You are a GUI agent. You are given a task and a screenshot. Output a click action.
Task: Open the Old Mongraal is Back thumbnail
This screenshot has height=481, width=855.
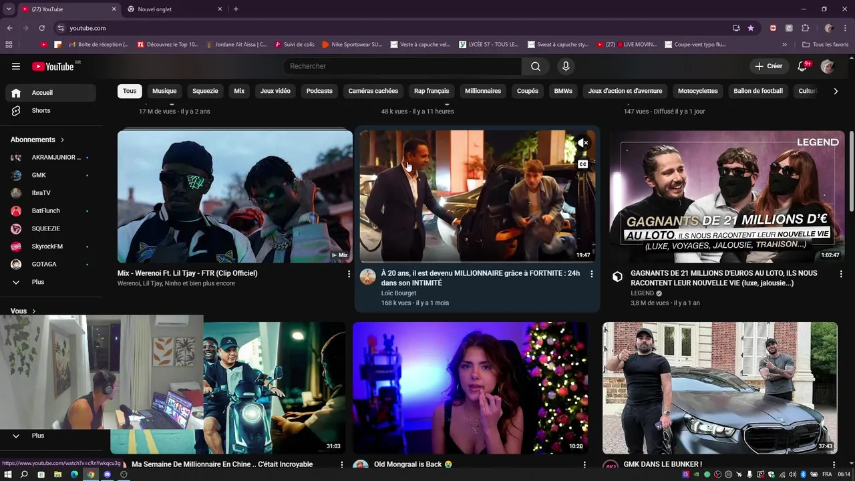[x=471, y=388]
